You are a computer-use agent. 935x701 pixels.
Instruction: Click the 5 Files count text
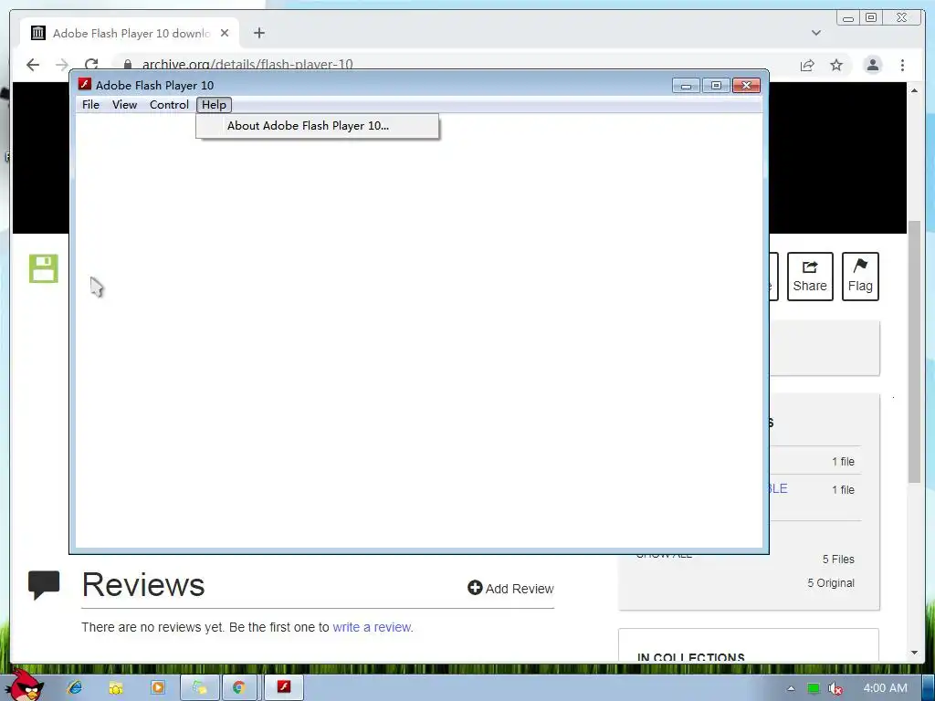pos(838,560)
